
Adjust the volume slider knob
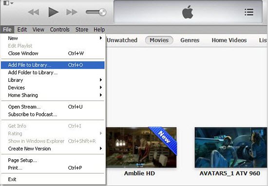pyautogui.click(x=102, y=12)
